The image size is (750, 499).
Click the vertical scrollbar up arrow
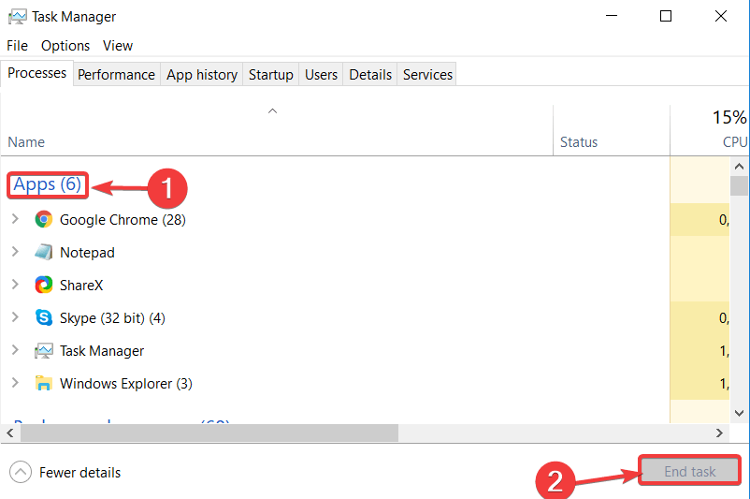[x=739, y=166]
